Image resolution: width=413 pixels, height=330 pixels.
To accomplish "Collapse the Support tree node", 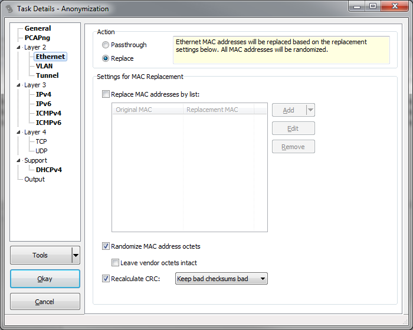I will click(18, 160).
